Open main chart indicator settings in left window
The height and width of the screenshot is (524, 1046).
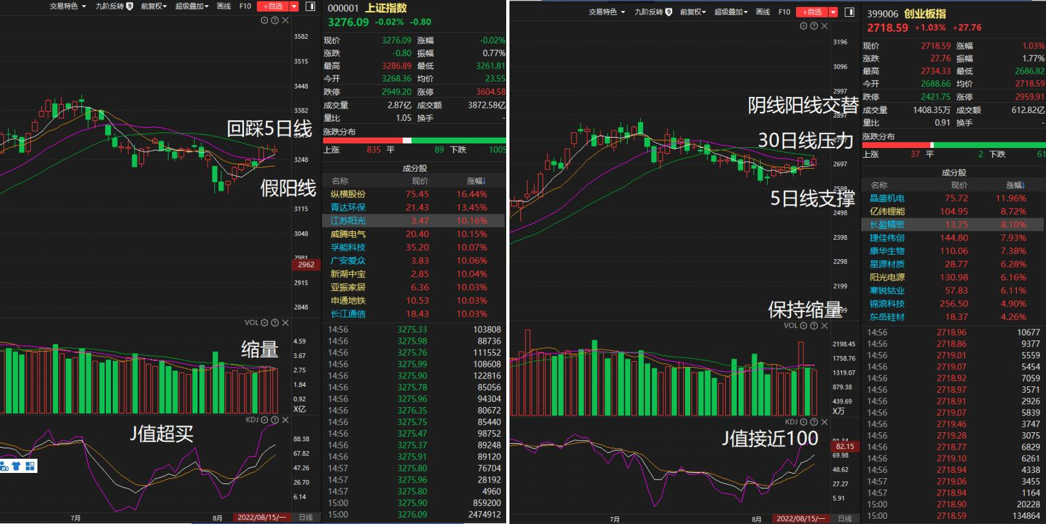tap(264, 20)
